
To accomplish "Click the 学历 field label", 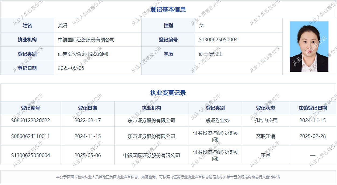I will coord(168,54).
